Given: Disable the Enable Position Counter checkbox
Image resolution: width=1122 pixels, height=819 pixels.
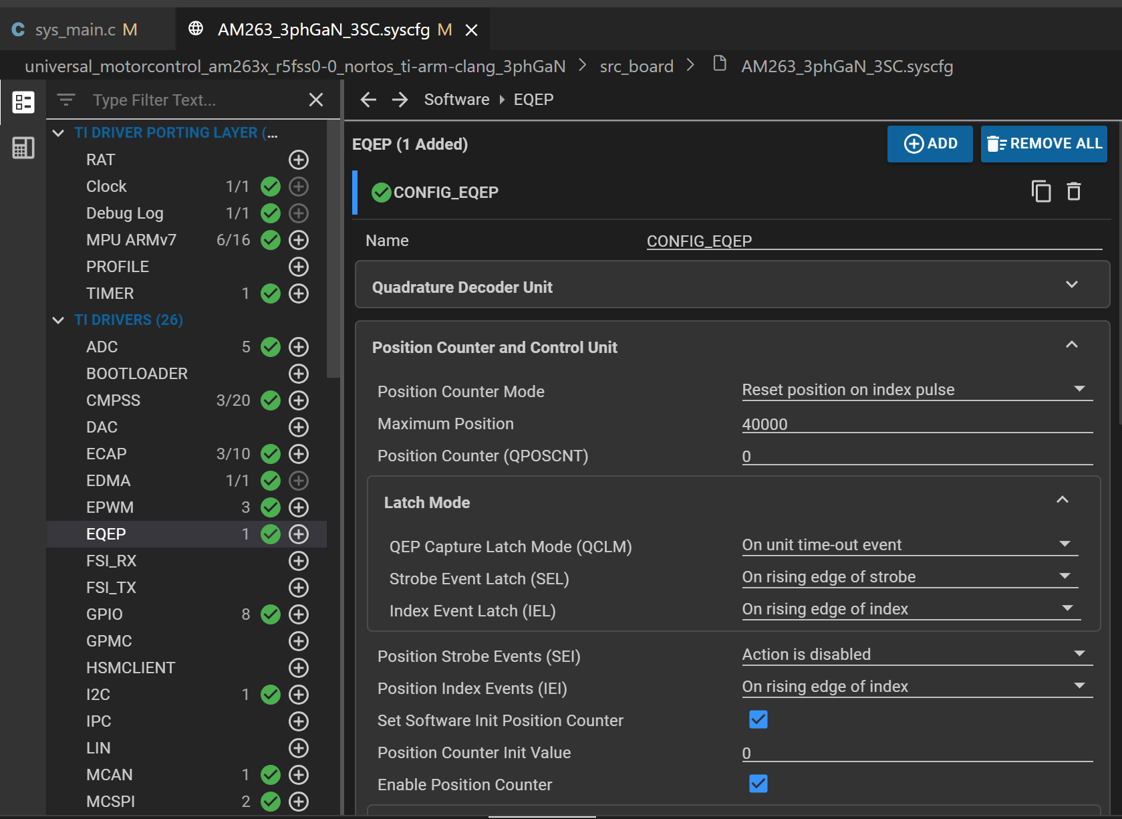Looking at the screenshot, I should coord(758,784).
